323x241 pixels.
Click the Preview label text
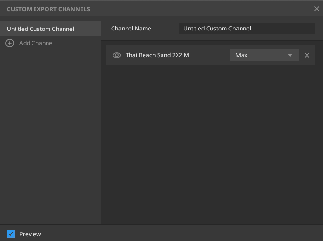coord(30,234)
